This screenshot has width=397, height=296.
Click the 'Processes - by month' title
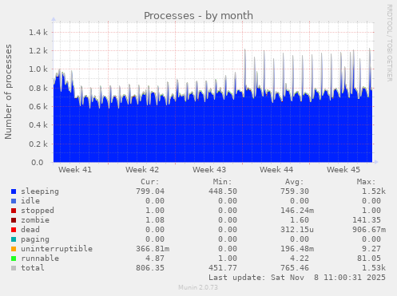click(x=198, y=16)
